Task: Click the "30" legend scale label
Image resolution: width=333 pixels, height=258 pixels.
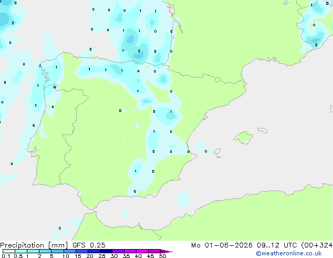Action: click(x=114, y=256)
